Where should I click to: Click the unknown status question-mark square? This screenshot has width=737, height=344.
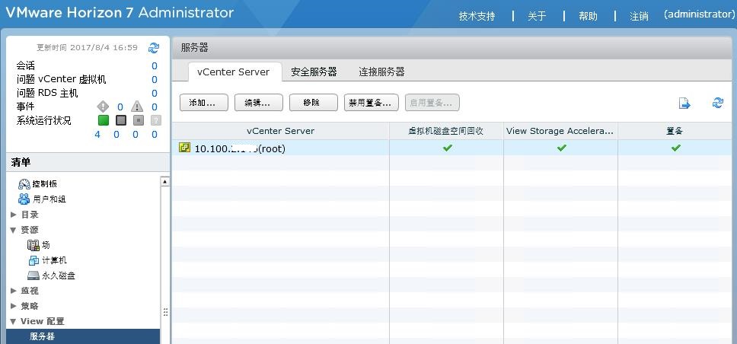point(156,120)
